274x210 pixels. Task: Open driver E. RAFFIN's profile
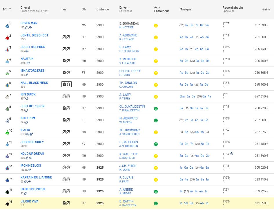[126, 201]
